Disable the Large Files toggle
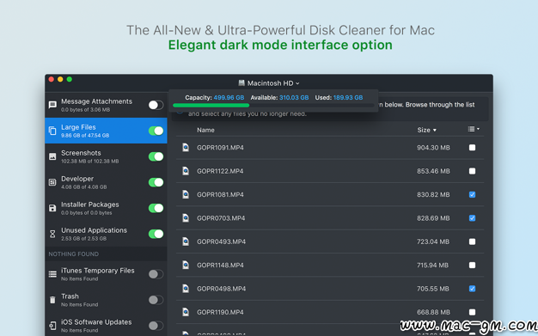The width and height of the screenshot is (538, 336). 156,131
